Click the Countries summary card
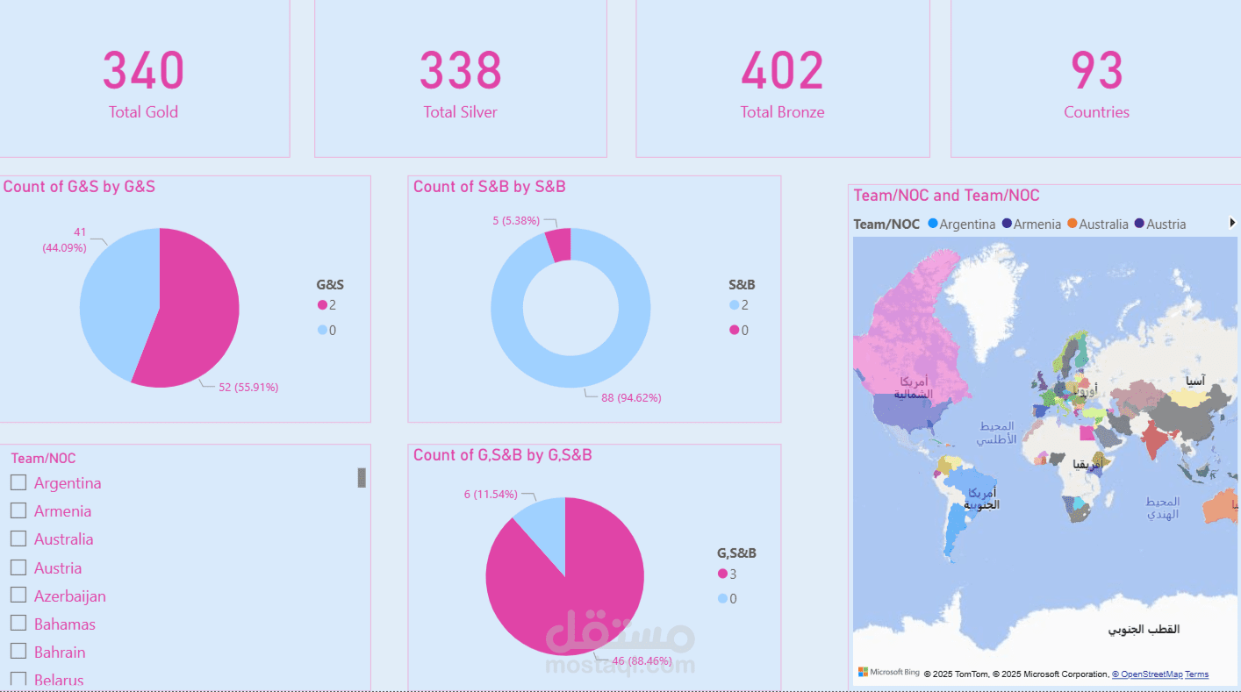 1096,79
